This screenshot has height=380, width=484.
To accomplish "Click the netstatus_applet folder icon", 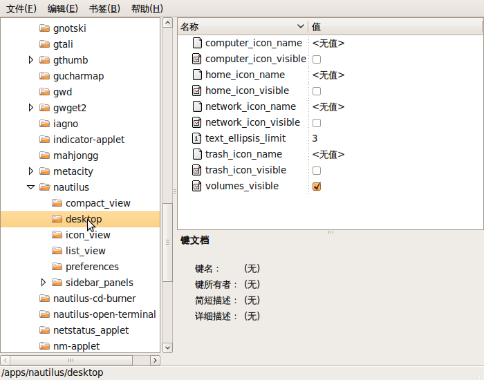I will pos(45,330).
